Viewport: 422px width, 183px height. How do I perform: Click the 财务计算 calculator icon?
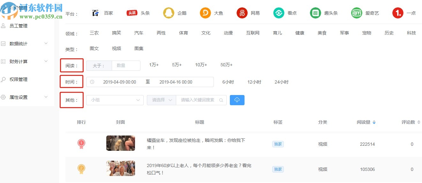tap(3, 62)
